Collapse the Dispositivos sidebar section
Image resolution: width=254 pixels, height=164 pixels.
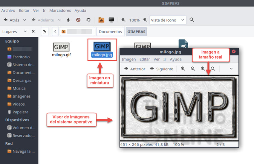(x=17, y=120)
